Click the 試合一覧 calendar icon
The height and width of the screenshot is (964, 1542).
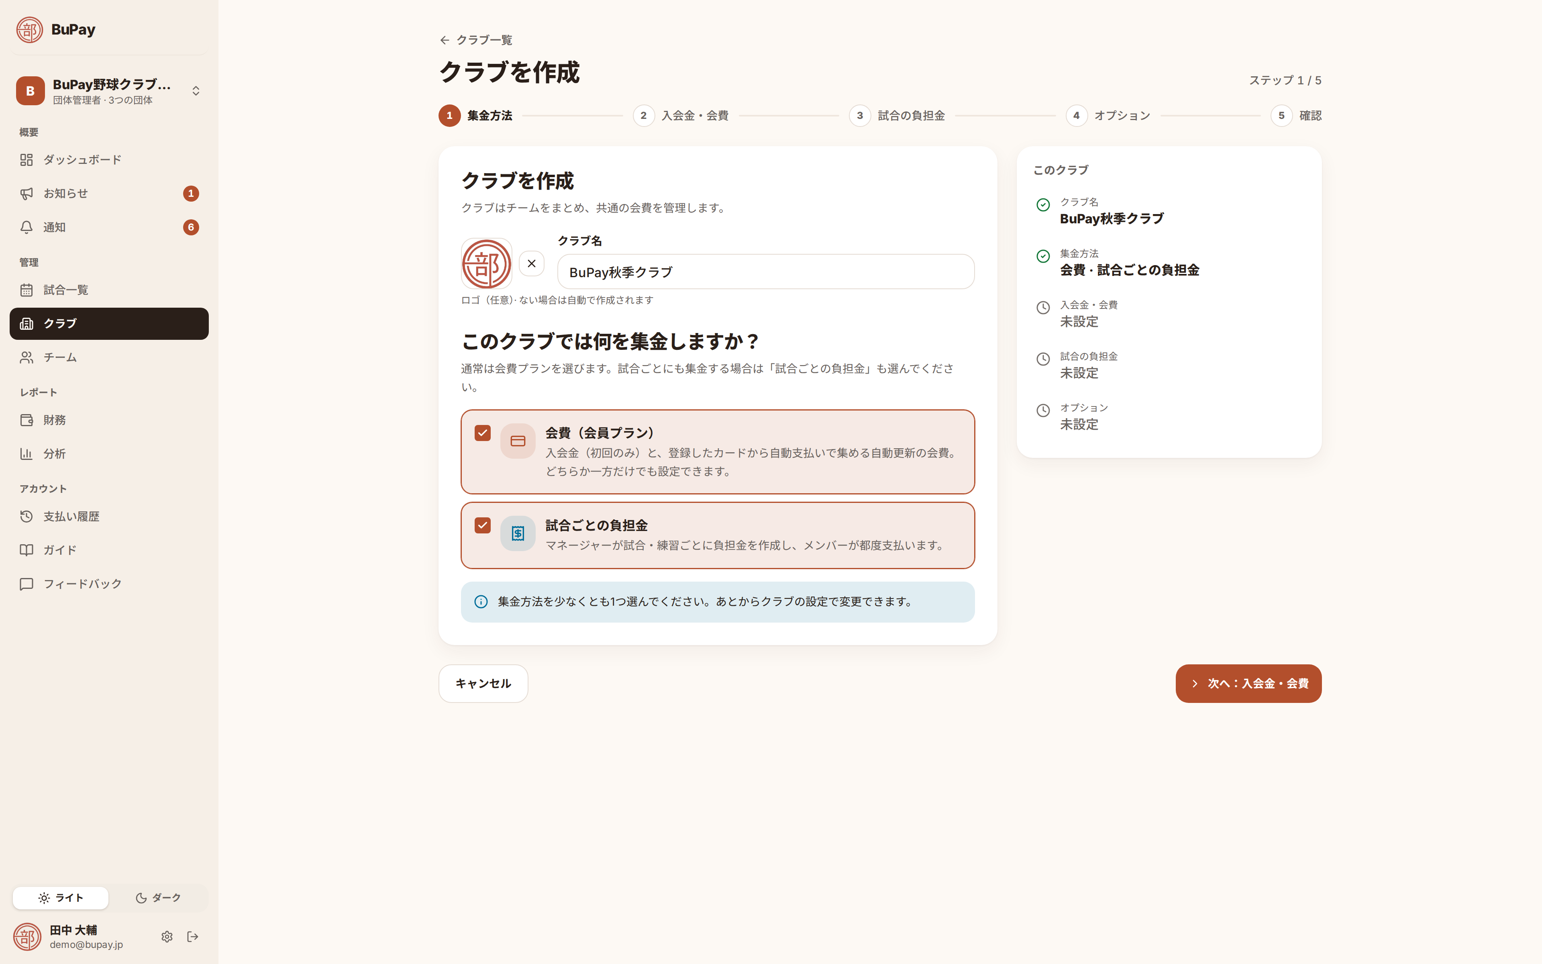pos(26,290)
